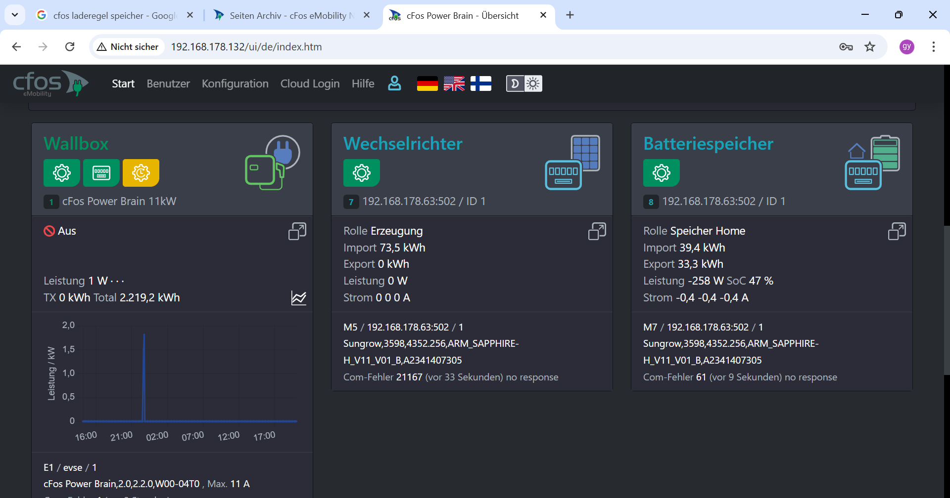950x498 pixels.
Task: Open the Wallbox settings gear button
Action: (62, 173)
